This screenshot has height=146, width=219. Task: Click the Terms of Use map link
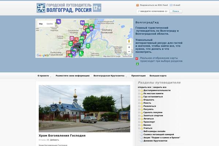[x=127, y=56]
